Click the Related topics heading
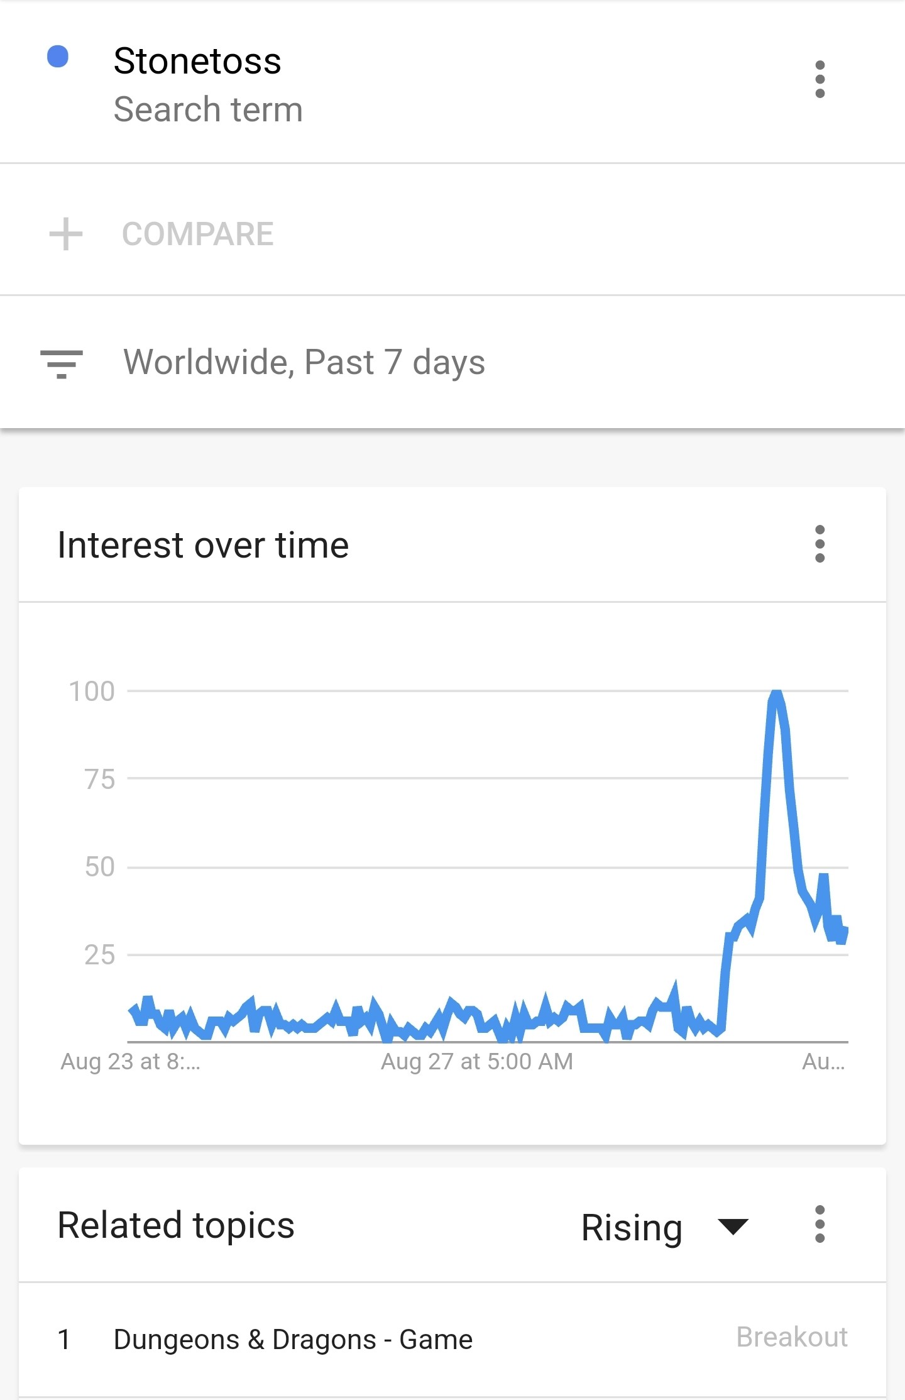 coord(176,1225)
